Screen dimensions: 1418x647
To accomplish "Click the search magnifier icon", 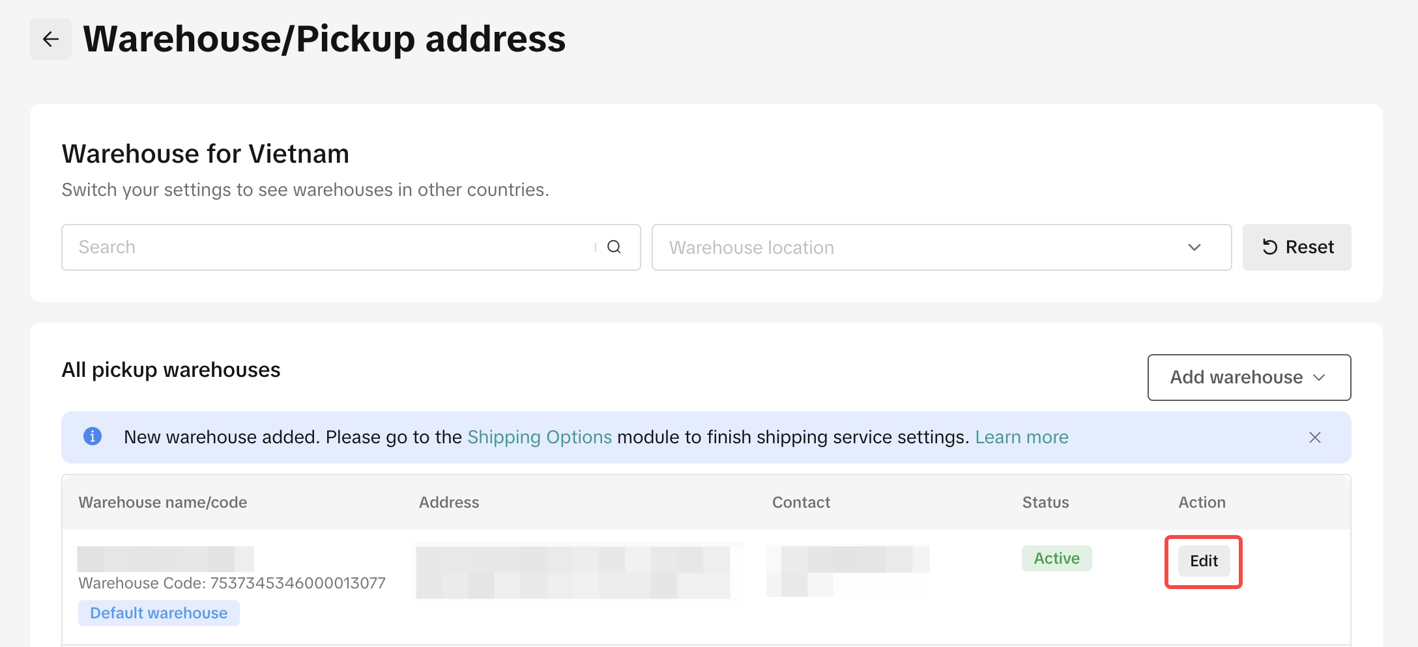I will (614, 247).
